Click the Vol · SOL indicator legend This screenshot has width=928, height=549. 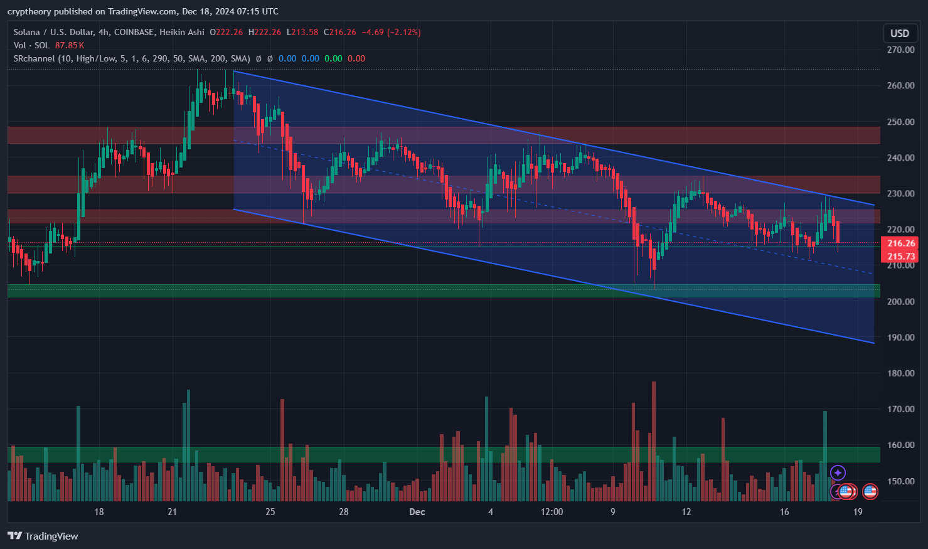pyautogui.click(x=31, y=45)
